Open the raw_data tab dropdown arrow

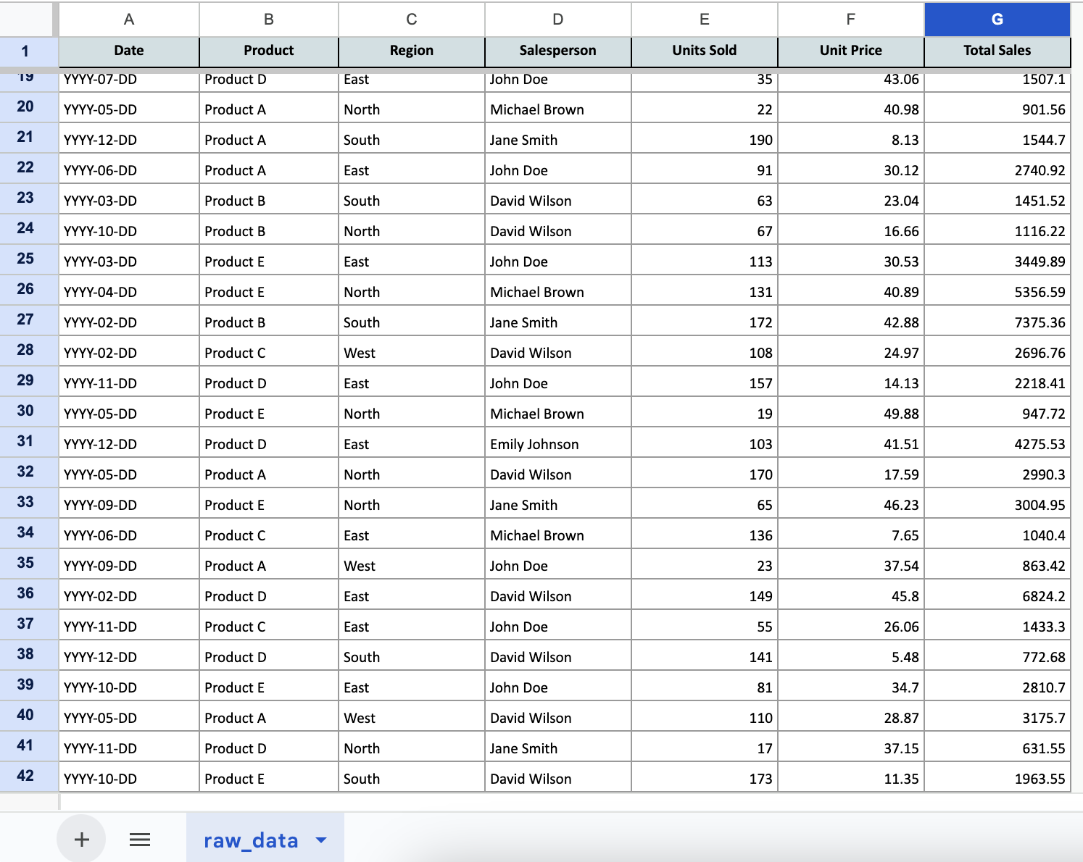pyautogui.click(x=321, y=840)
